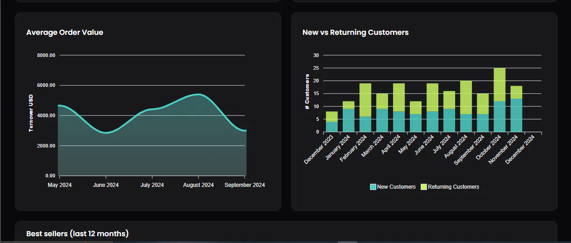Click the Average Order Value heading

65,32
